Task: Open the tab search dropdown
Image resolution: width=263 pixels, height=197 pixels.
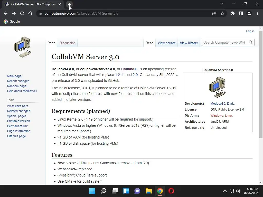Action: click(x=222, y=4)
